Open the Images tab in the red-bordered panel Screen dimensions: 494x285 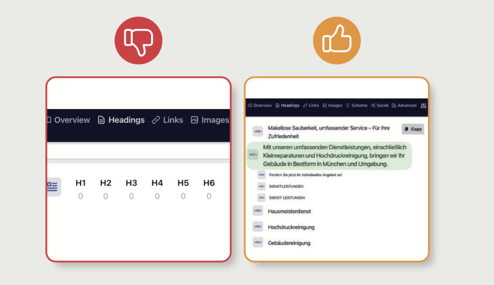tap(210, 120)
